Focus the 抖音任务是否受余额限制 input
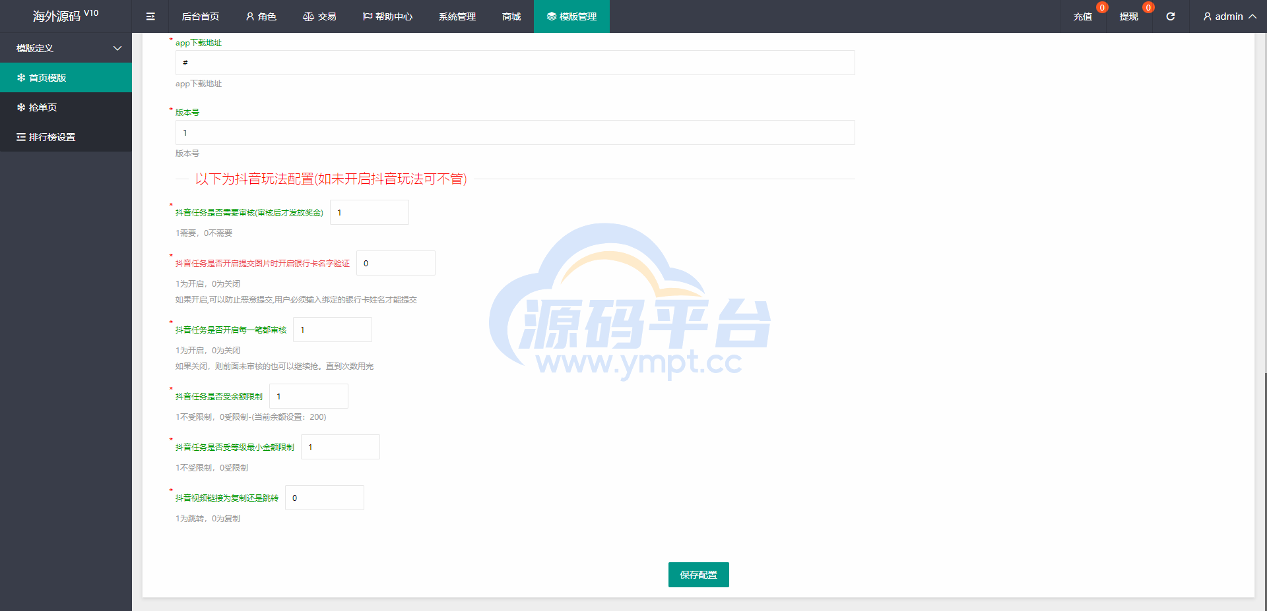Image resolution: width=1267 pixels, height=611 pixels. click(x=309, y=396)
